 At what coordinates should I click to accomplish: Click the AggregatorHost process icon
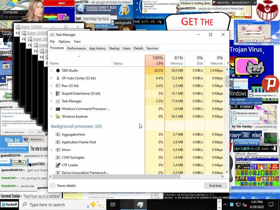58,135
